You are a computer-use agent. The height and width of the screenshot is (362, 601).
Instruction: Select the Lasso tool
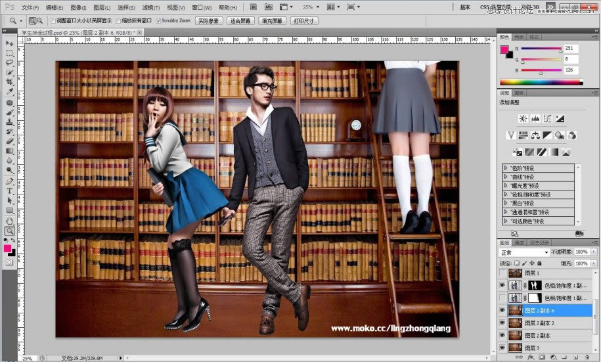(10, 62)
